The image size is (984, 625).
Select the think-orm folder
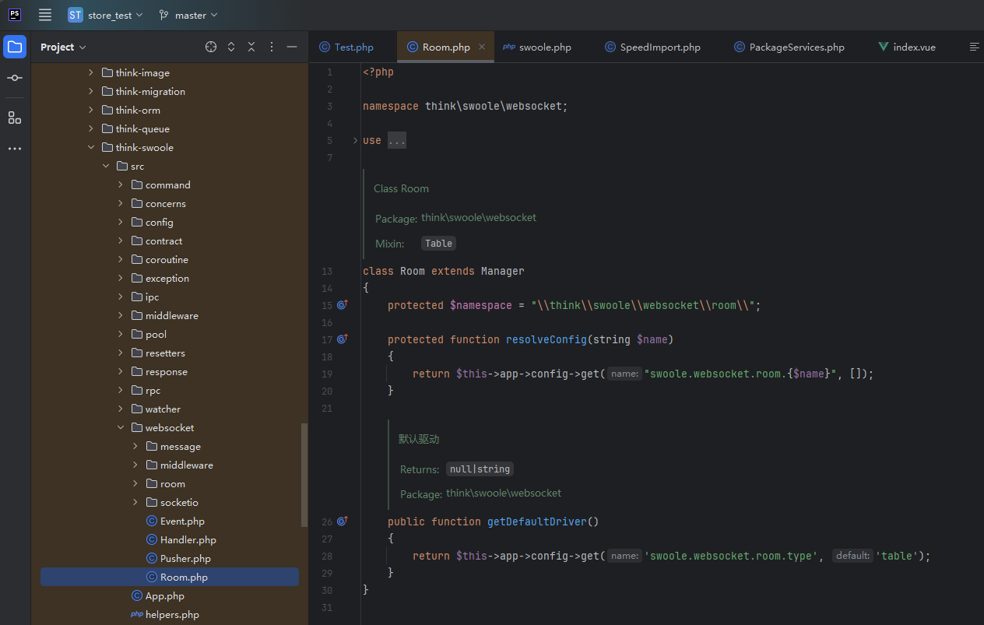coord(138,110)
